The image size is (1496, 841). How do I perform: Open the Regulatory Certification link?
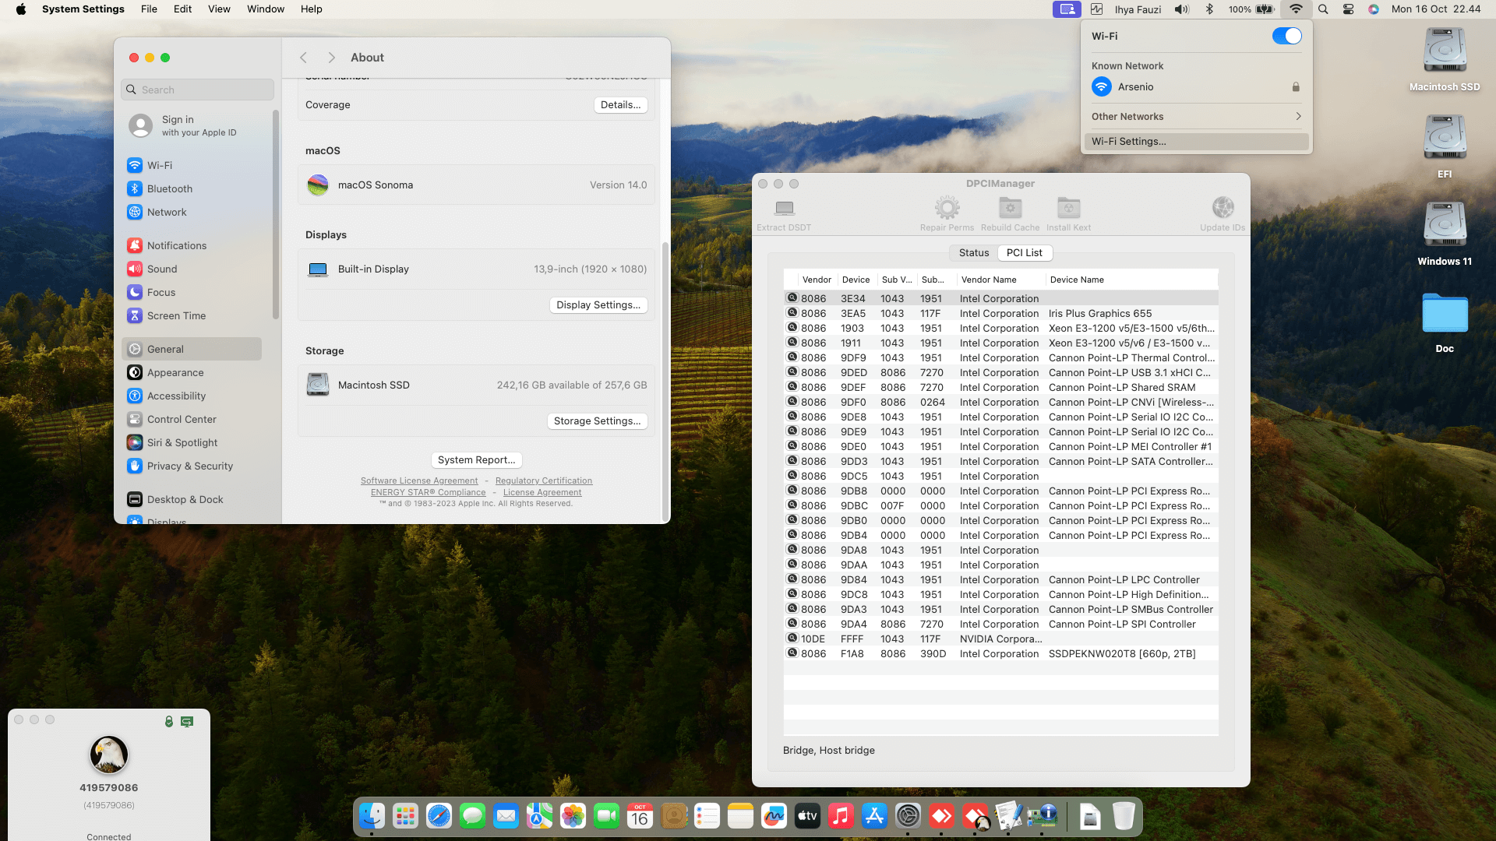544,481
